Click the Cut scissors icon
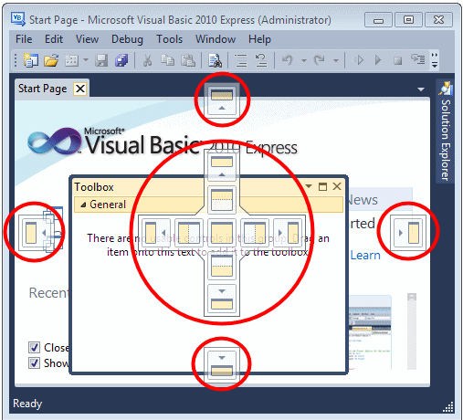The width and height of the screenshot is (463, 420). 147,60
